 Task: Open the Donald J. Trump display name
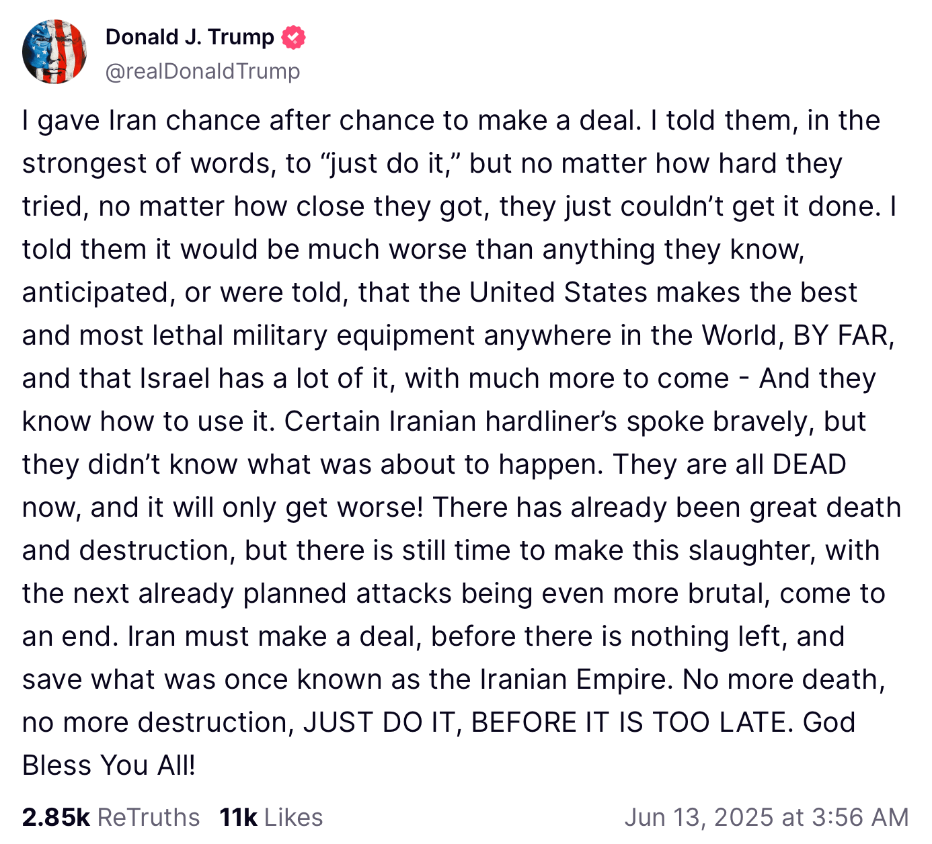(190, 37)
